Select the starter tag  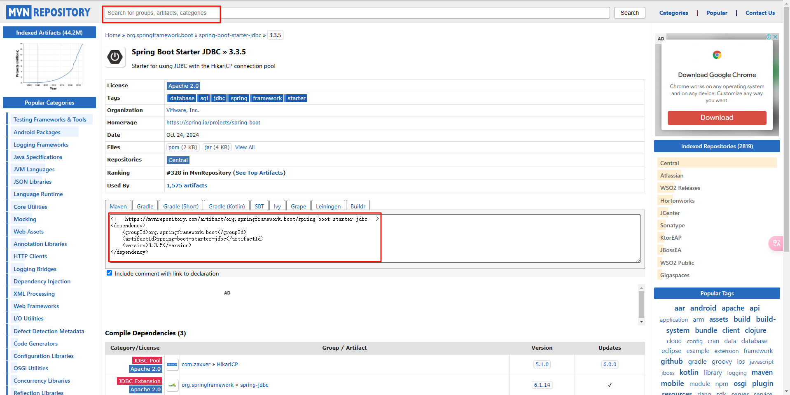coord(297,98)
